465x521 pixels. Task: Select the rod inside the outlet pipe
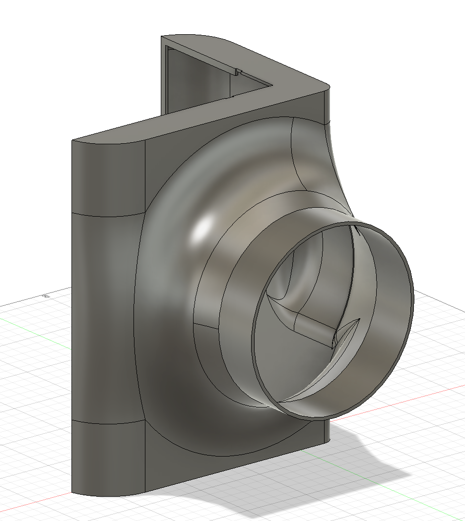(314, 328)
